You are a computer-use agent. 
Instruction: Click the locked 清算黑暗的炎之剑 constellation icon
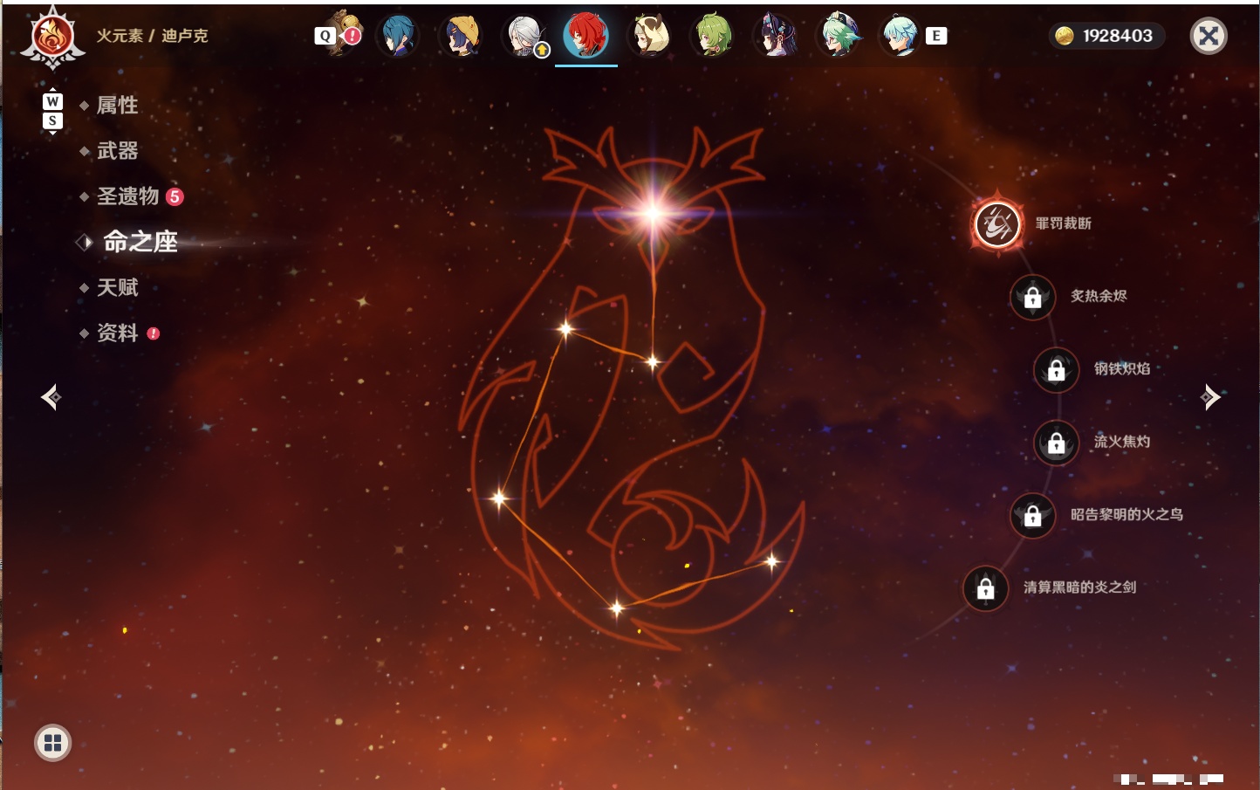[986, 588]
